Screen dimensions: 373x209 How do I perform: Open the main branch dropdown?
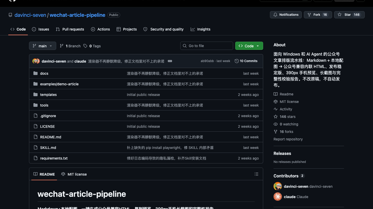(42, 46)
